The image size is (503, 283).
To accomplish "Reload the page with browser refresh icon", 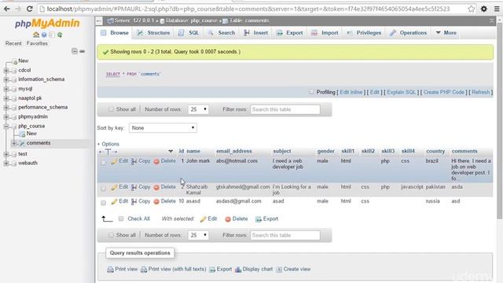I will point(30,9).
